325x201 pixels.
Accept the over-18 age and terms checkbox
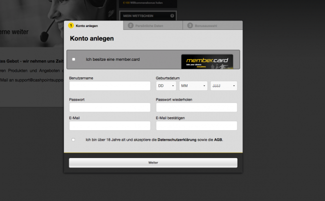coord(73,140)
